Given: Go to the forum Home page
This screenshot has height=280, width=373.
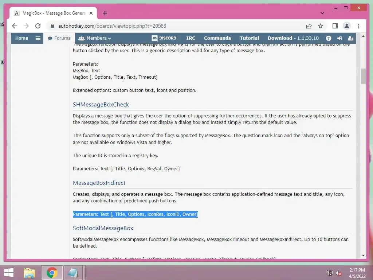Looking at the screenshot, I should (x=21, y=38).
